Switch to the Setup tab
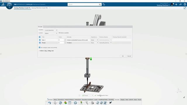The image size is (187, 105). (55, 100)
